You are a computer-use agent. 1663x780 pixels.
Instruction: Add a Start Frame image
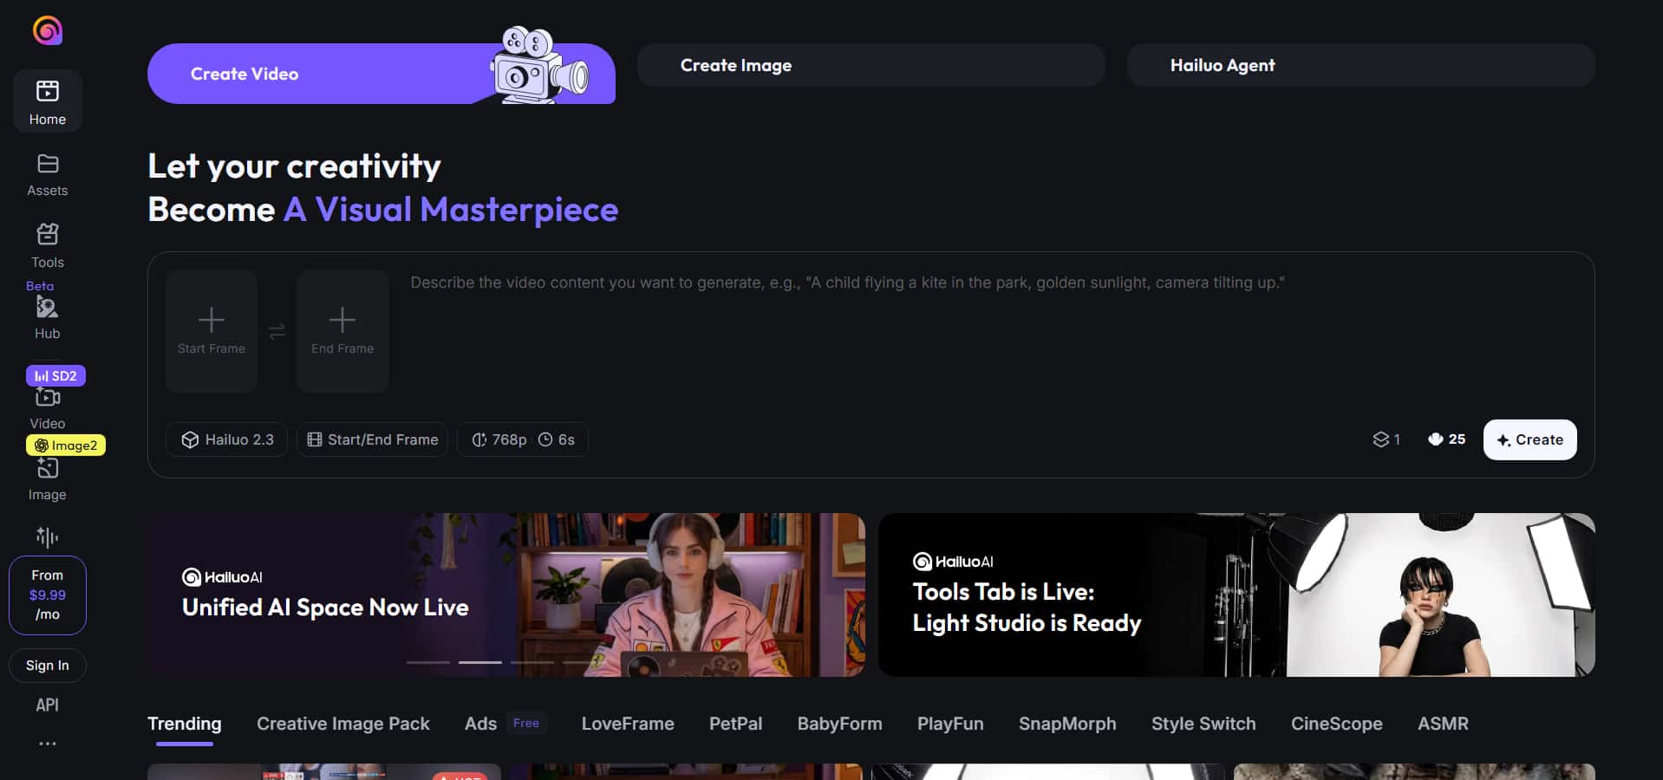212,331
